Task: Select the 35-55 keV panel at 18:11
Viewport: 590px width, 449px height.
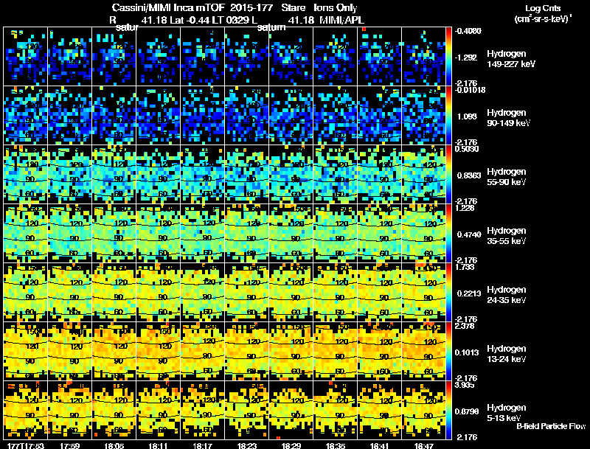Action: 158,234
